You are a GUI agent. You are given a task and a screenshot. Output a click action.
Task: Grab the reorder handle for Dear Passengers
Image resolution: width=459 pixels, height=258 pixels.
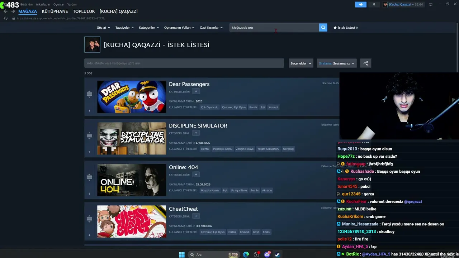coord(89,94)
